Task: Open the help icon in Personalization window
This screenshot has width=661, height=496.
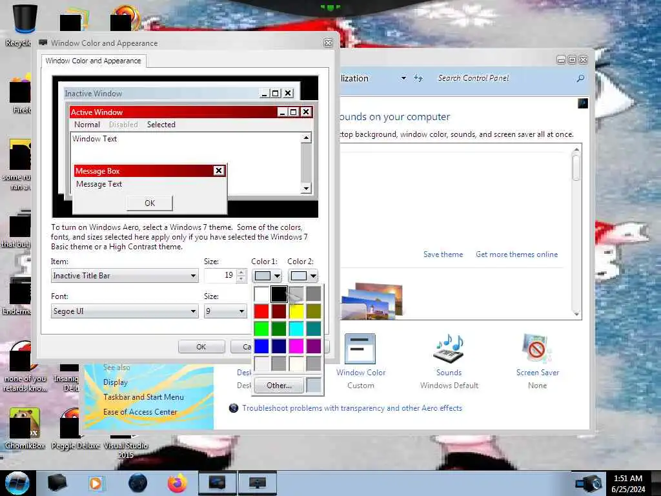Action: (583, 103)
